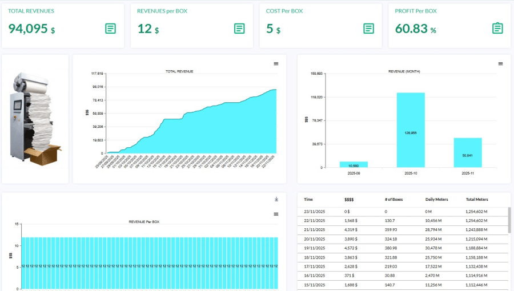This screenshot has width=514, height=291.
Task: Open the Revenue (Month) chart hamburger menu
Action: (x=500, y=63)
